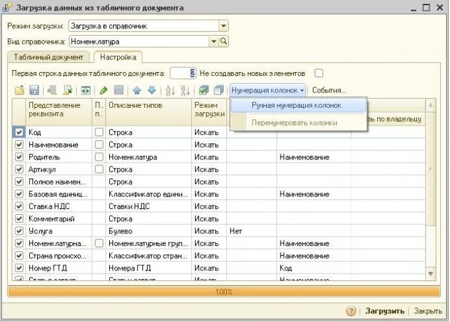The image size is (450, 322).
Task: Move row down with blue down arrow
Action: (x=152, y=91)
